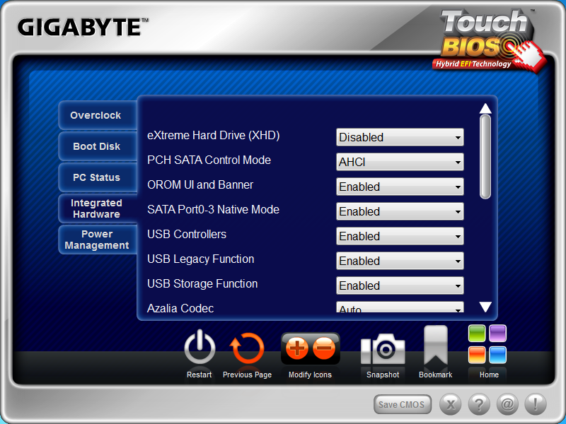The width and height of the screenshot is (566, 424).
Task: Open eXtreme Hard Drive (XHD) dropdown
Action: 400,137
